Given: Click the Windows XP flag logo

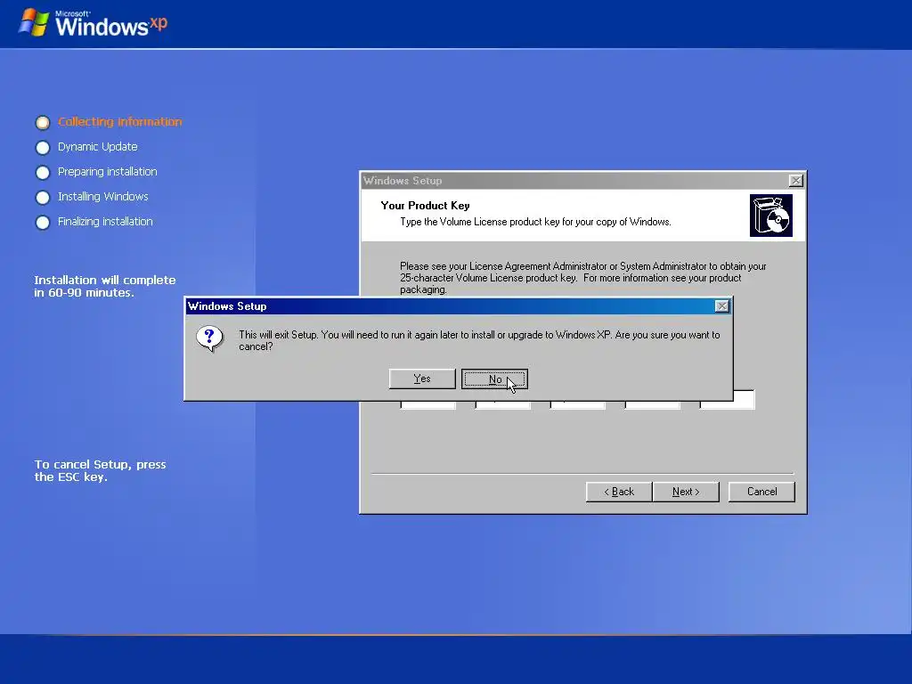Looking at the screenshot, I should coord(33,22).
